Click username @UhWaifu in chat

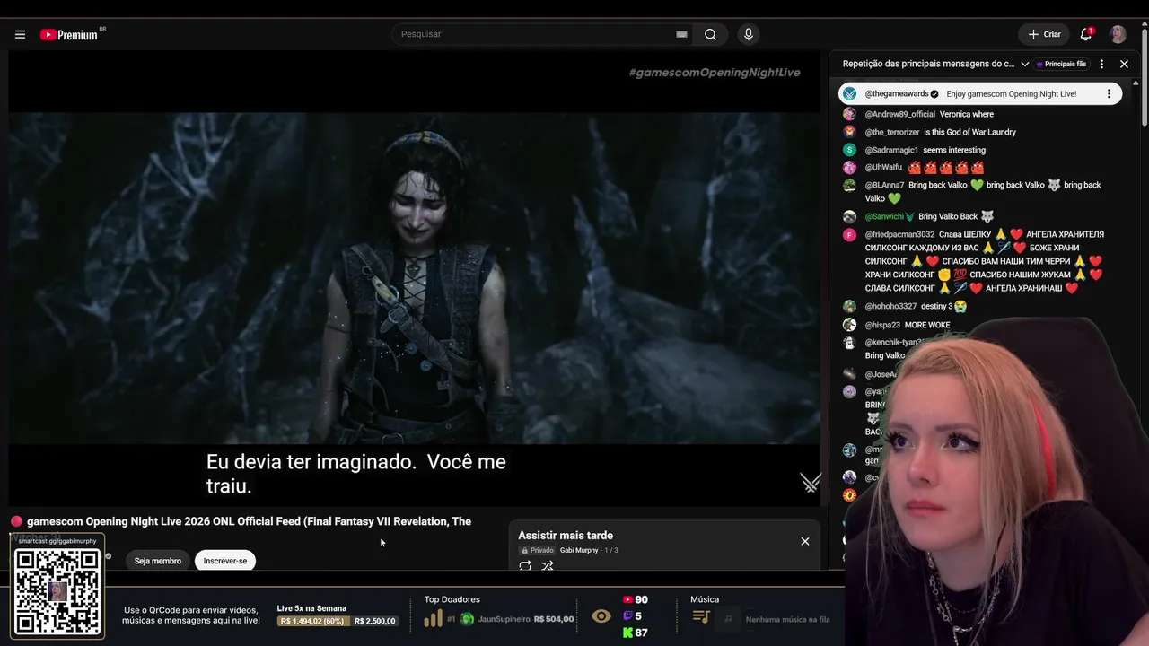click(x=883, y=168)
